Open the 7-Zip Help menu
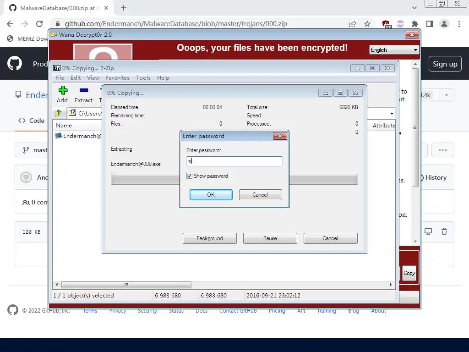Viewport: 469px width, 352px height. [163, 78]
